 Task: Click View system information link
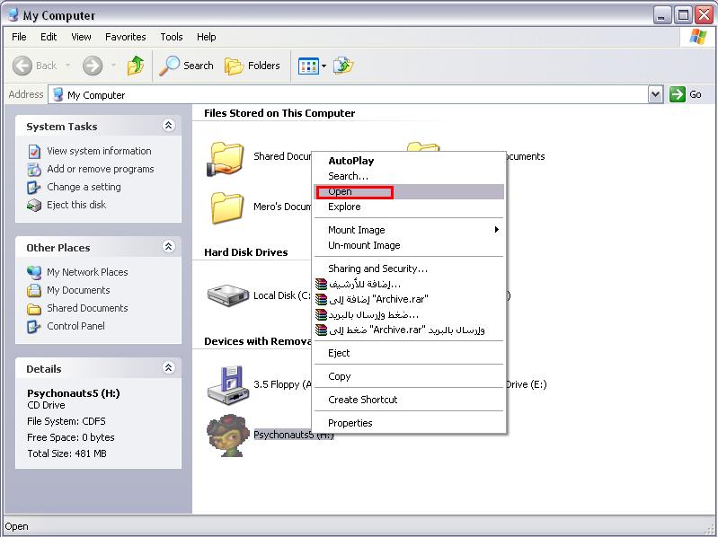click(99, 151)
